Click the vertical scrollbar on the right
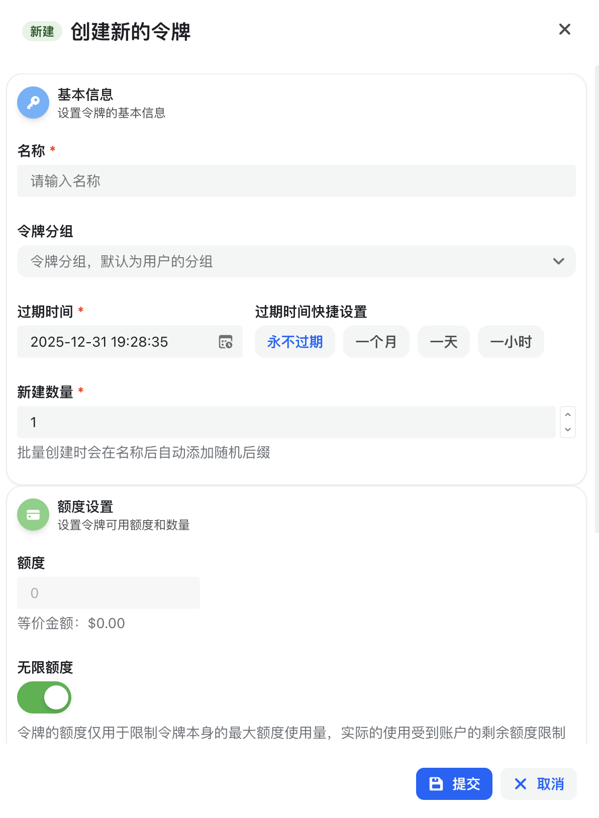Screen dimensions: 599x818 [596, 301]
